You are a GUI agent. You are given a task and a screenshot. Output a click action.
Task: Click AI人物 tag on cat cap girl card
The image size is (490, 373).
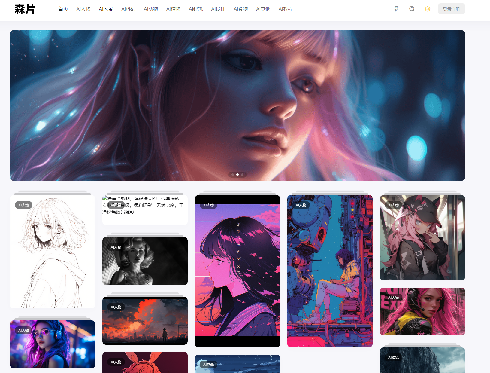pos(393,205)
